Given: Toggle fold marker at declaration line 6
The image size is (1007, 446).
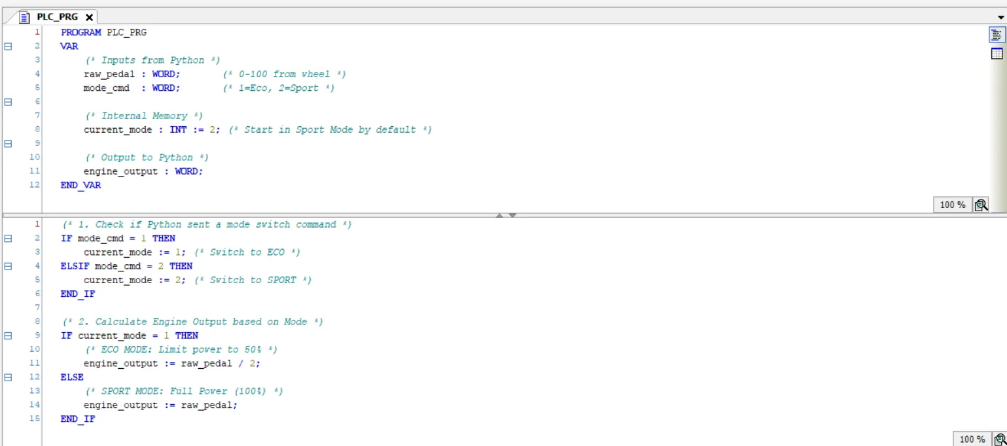Looking at the screenshot, I should [9, 102].
